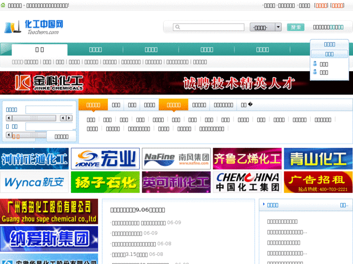353x264 pixels.
Task: Open the NaFine 南风集团 banner ad
Action: coord(176,158)
